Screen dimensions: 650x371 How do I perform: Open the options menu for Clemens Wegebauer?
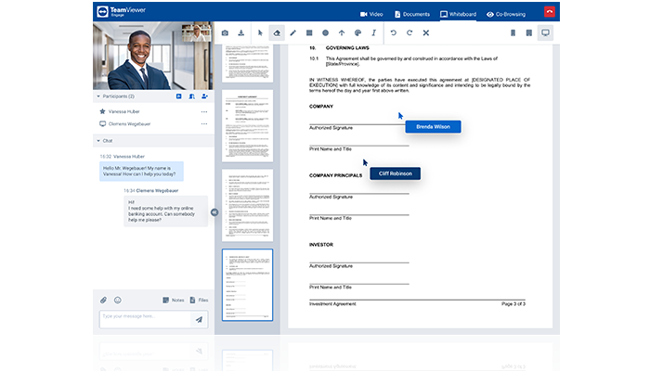coord(204,123)
